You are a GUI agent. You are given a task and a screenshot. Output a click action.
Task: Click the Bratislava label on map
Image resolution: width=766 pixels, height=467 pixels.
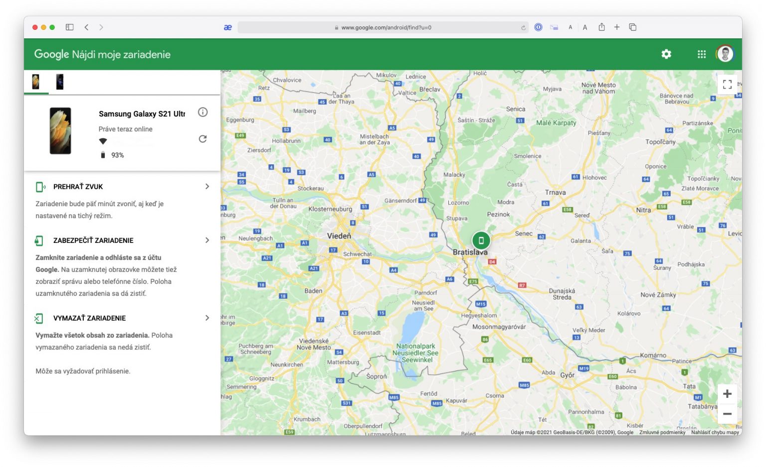[470, 252]
